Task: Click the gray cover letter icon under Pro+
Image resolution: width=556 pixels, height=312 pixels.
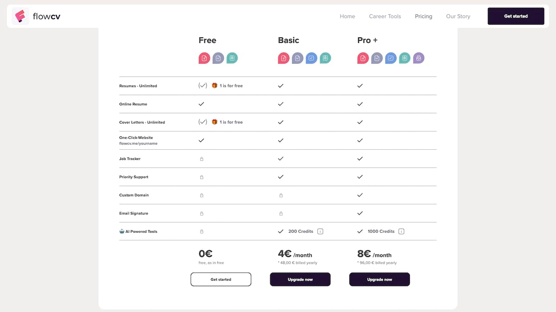Action: point(377,58)
